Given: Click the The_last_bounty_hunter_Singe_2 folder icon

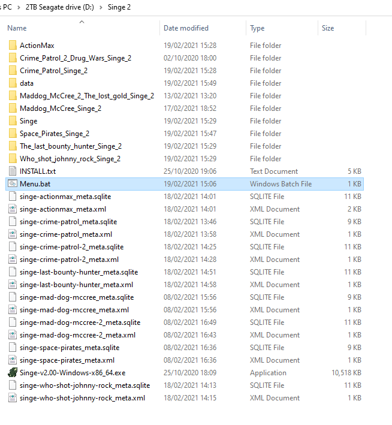Looking at the screenshot, I should pyautogui.click(x=13, y=146).
